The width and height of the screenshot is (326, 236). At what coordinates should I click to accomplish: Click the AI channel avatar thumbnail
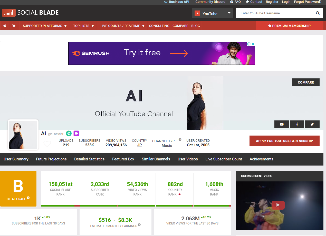coord(23,135)
